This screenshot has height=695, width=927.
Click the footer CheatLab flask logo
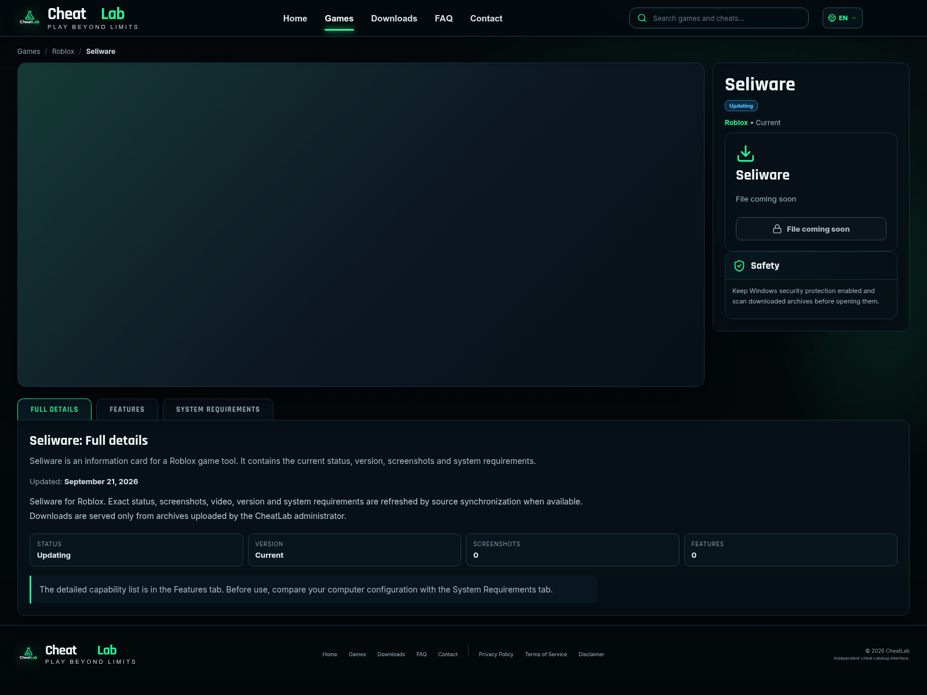(28, 654)
